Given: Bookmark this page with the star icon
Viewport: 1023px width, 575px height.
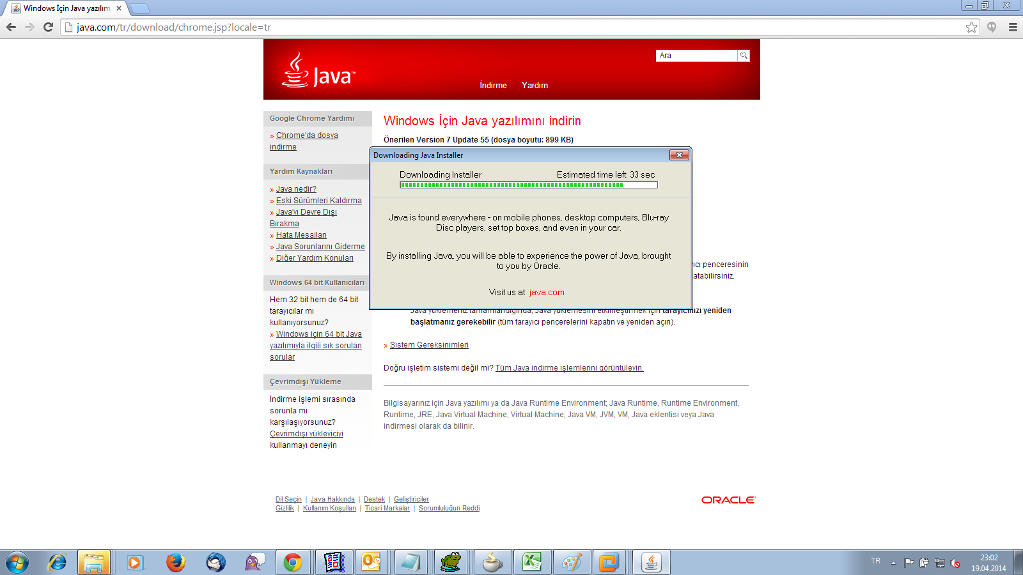Looking at the screenshot, I should tap(972, 27).
